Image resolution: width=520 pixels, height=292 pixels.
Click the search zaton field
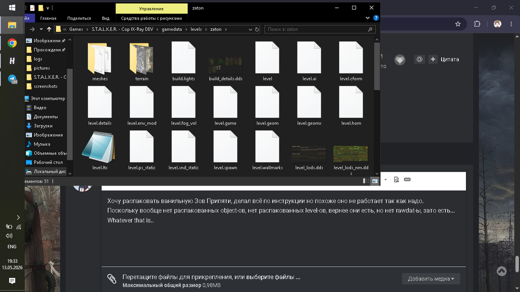320,29
